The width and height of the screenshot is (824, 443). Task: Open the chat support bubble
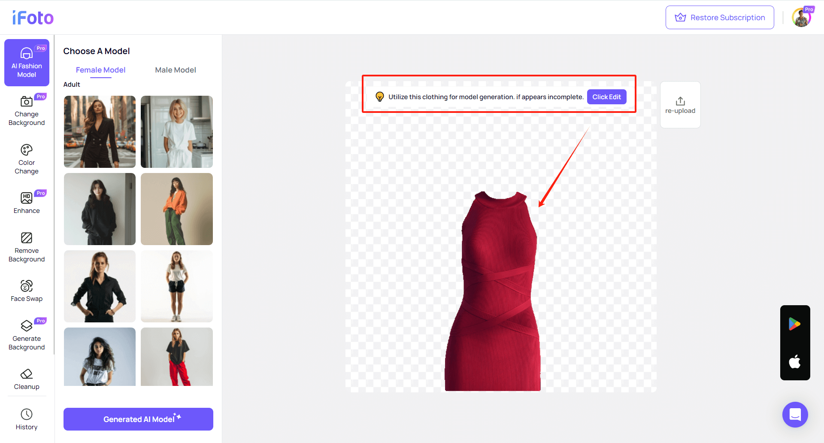795,415
